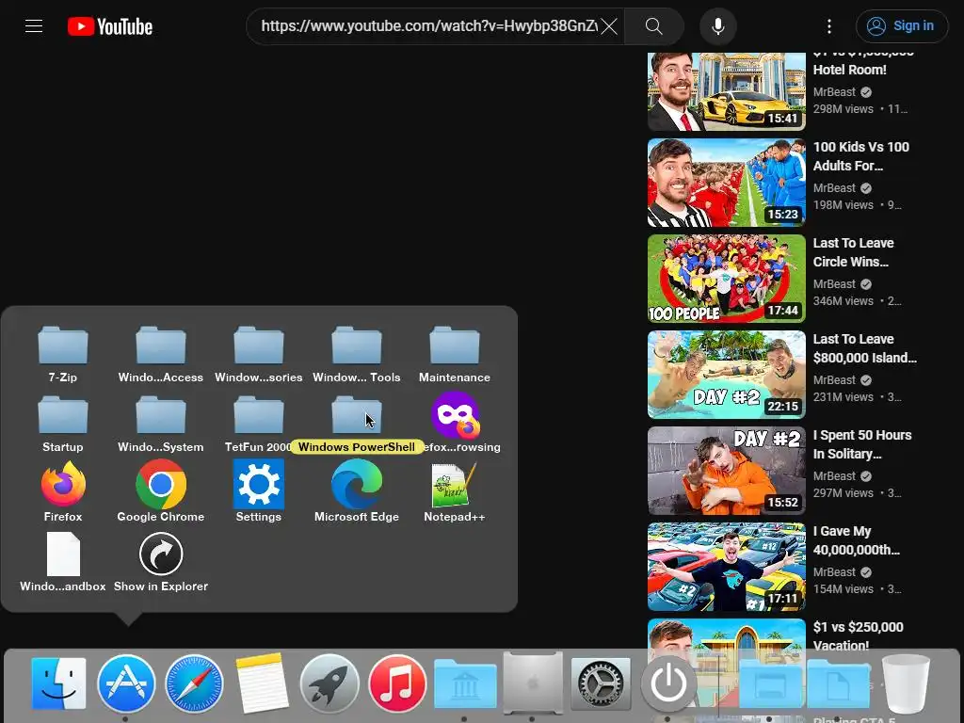Click the Mac Pro icon in dock

pyautogui.click(x=533, y=683)
